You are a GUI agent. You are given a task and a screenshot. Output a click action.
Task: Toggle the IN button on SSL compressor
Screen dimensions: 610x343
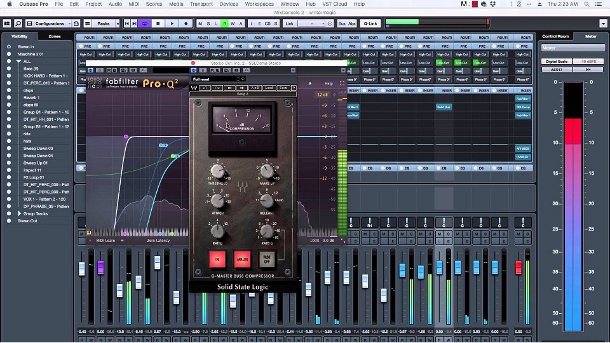218,259
